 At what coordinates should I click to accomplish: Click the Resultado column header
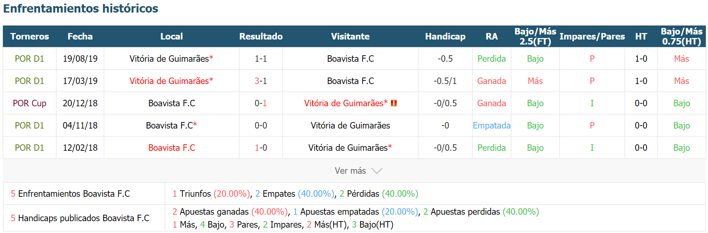[x=261, y=37]
